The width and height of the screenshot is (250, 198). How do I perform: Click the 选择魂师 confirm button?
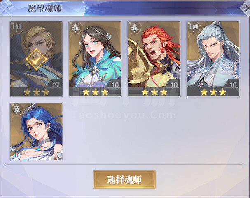pyautogui.click(x=124, y=179)
